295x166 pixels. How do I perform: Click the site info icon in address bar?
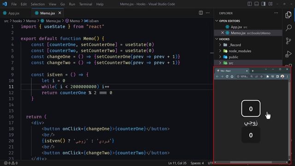(238, 77)
